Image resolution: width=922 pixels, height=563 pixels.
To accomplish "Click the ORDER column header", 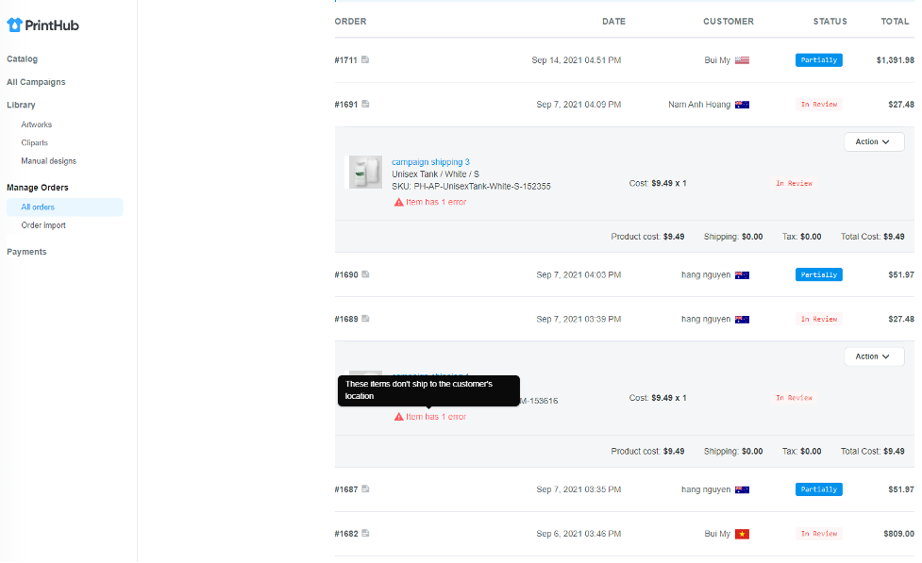I will (350, 21).
